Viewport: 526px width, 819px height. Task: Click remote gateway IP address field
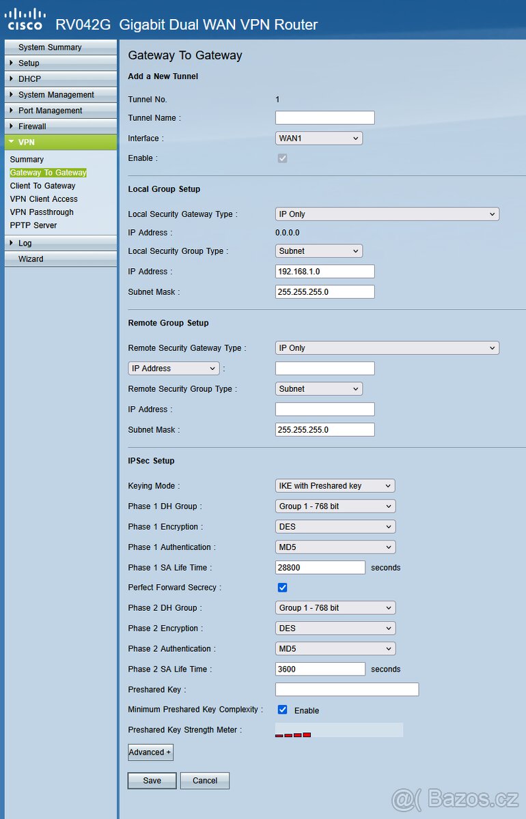(325, 368)
